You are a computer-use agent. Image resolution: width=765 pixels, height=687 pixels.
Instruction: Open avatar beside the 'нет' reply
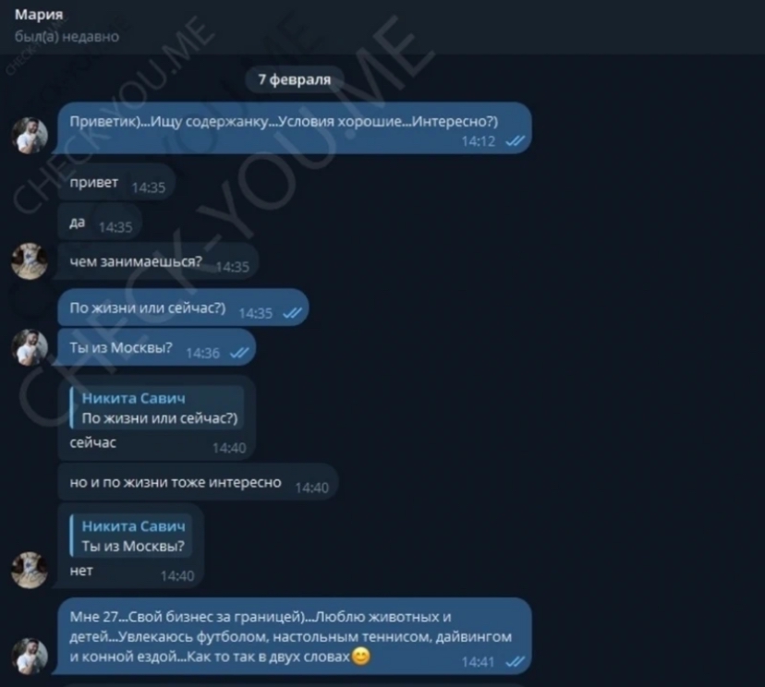30,570
